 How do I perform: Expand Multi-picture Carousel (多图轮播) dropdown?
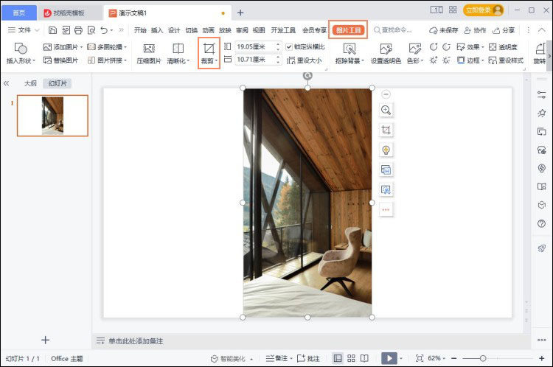[125, 47]
